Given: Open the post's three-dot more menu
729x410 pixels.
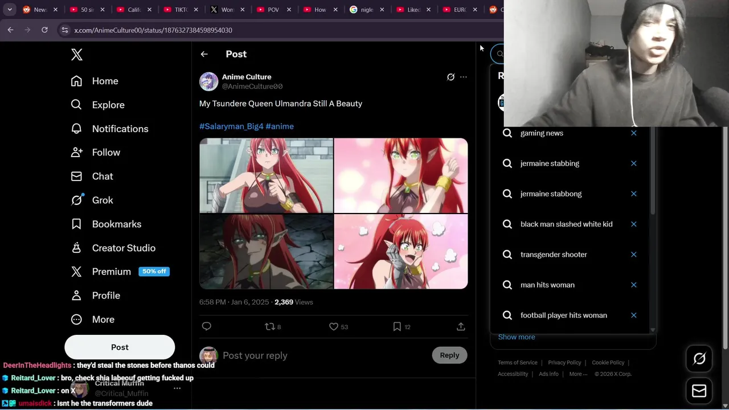Looking at the screenshot, I should 464,77.
